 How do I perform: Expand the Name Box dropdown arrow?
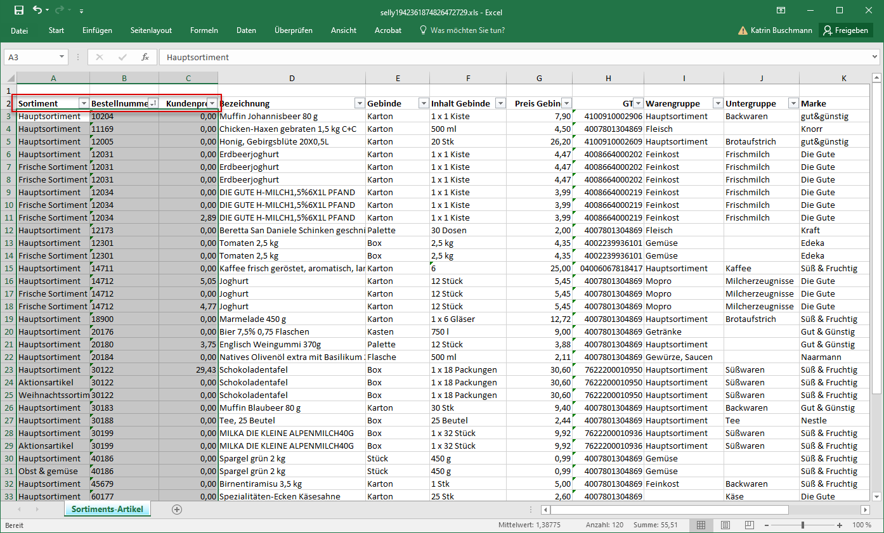[62, 57]
